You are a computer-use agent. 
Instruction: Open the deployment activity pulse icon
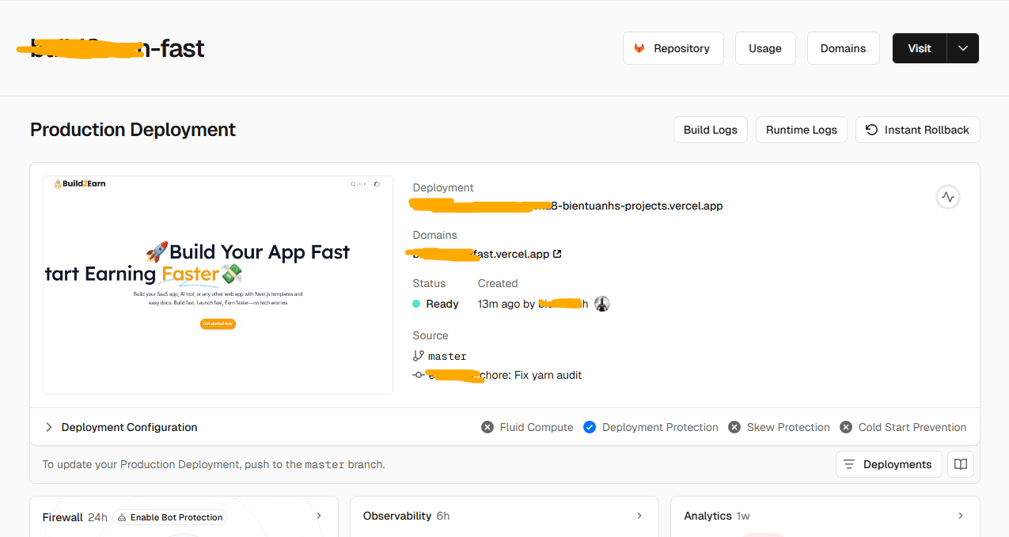pyautogui.click(x=947, y=196)
